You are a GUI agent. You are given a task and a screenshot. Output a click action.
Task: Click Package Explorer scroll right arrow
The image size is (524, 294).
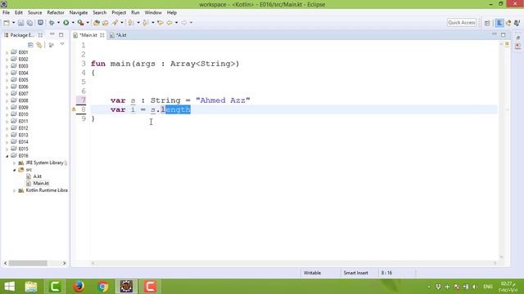pyautogui.click(x=65, y=263)
